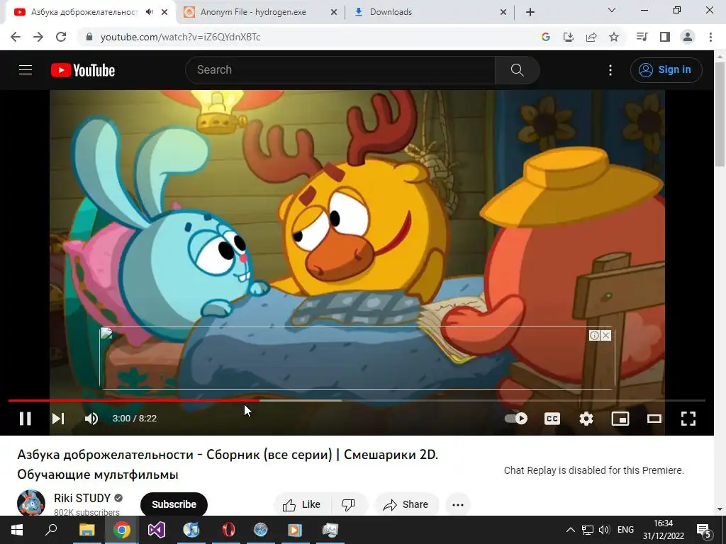Viewport: 726px width, 544px height.
Task: Mute the tab via the audio speaker indicator
Action: (x=149, y=12)
